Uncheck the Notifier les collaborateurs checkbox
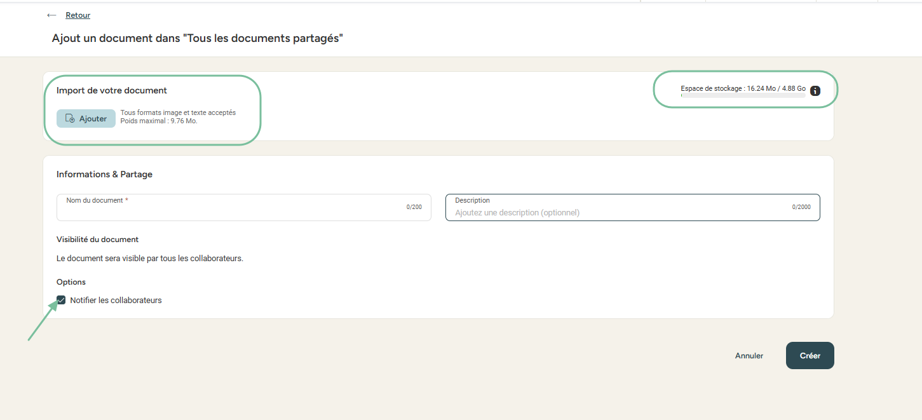The width and height of the screenshot is (922, 420). [x=61, y=300]
